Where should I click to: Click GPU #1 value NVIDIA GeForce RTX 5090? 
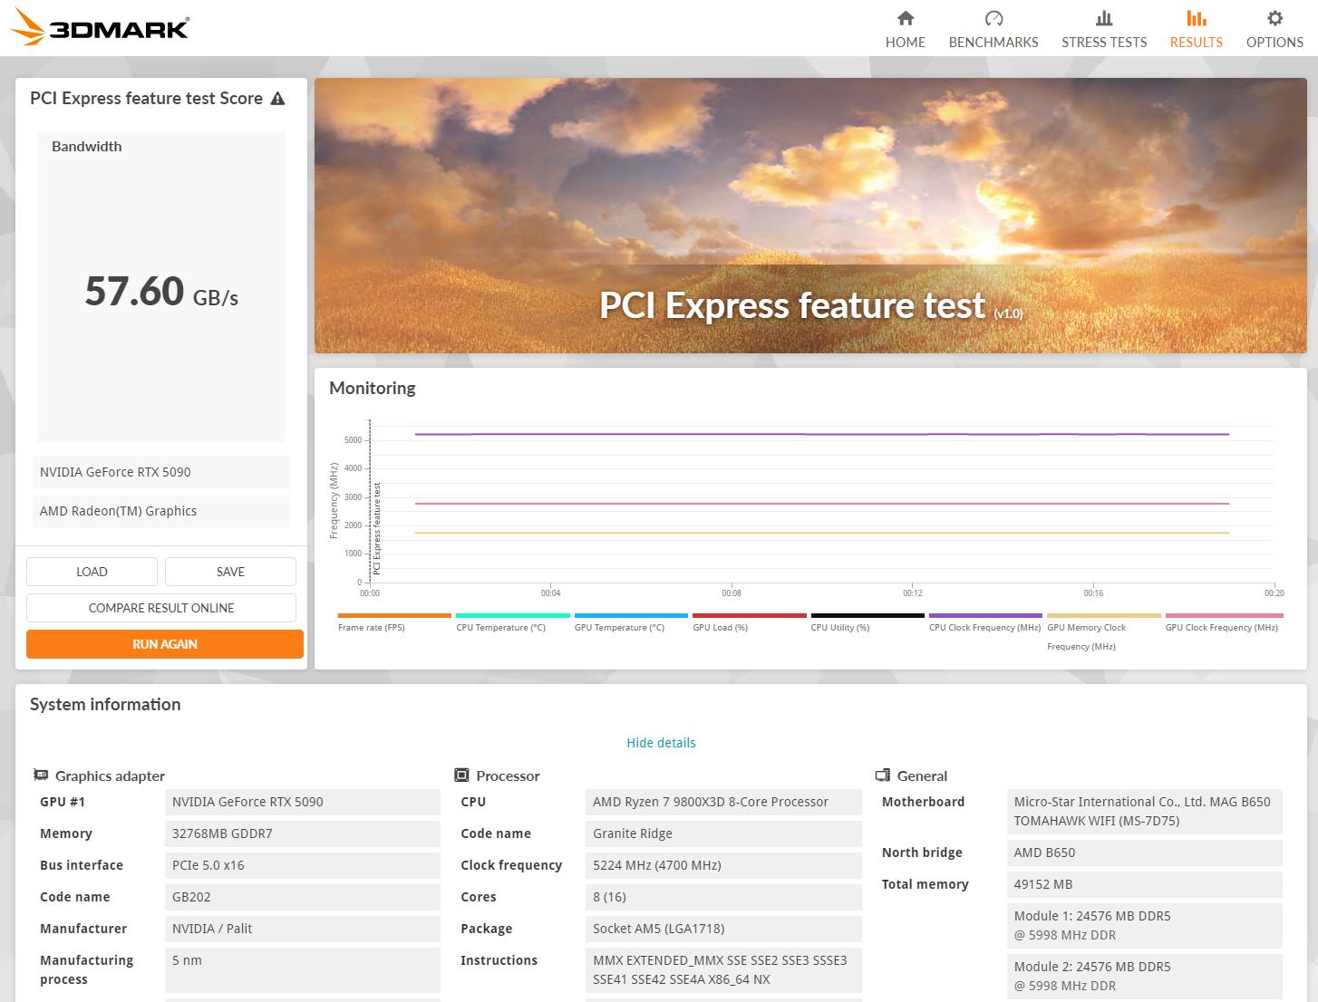coord(303,802)
